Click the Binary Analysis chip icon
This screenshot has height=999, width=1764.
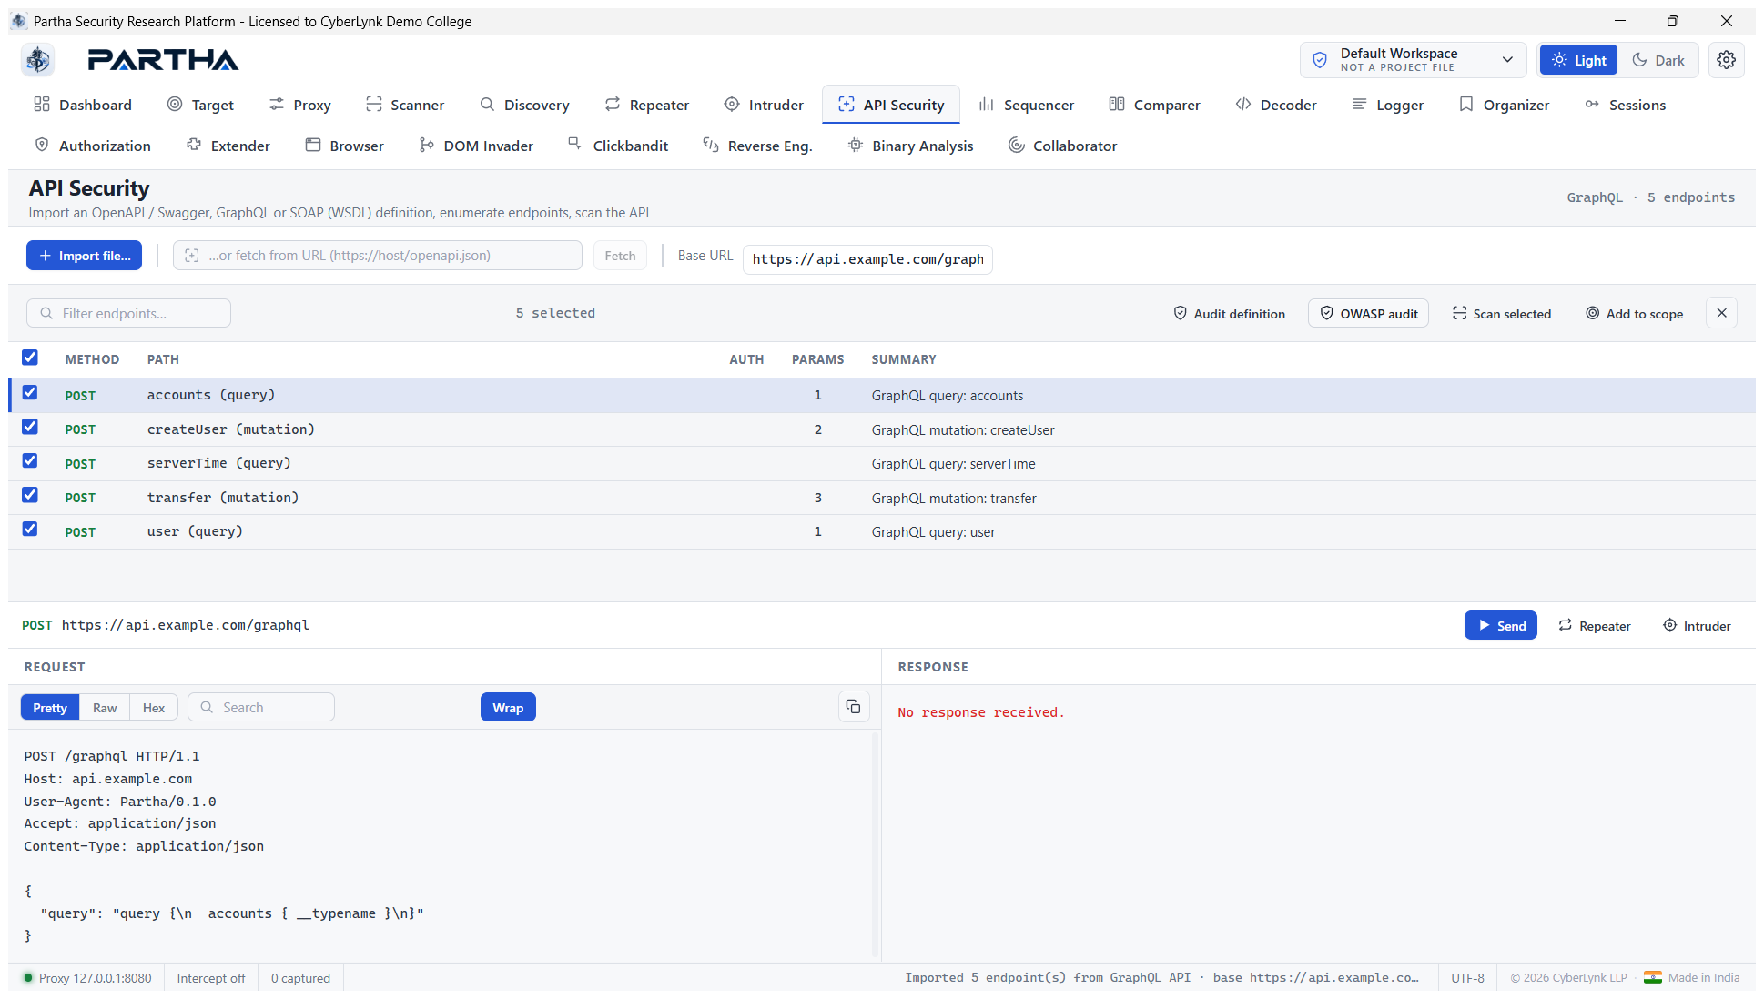pyautogui.click(x=856, y=146)
